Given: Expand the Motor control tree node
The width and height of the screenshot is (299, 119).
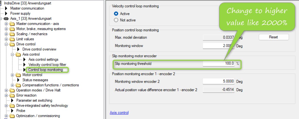Looking at the screenshot, I should point(13,75).
